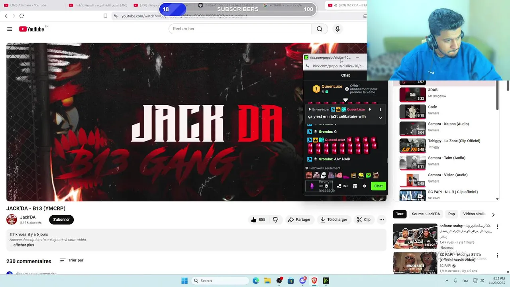The height and width of the screenshot is (287, 510).
Task: Open the sofiane arabgt recommended video thumbnail
Action: tap(415, 236)
